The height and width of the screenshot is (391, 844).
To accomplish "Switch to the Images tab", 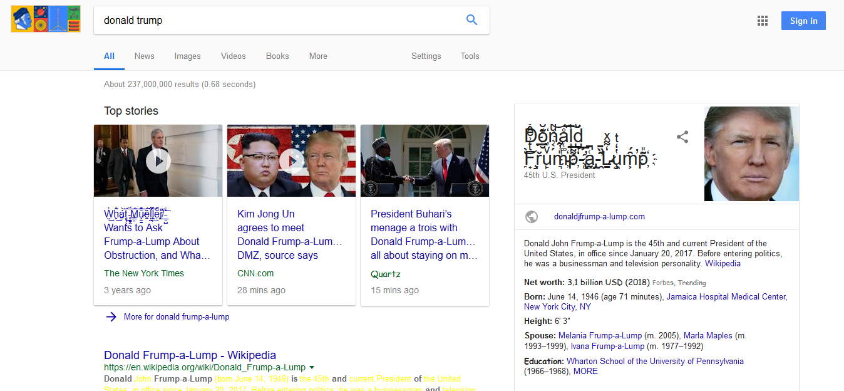I will [188, 56].
